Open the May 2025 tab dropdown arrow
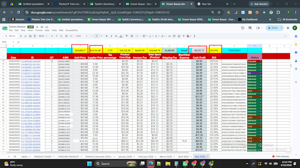 [x=207, y=157]
